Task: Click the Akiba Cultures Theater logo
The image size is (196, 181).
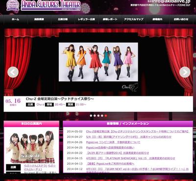Action: (x=51, y=5)
